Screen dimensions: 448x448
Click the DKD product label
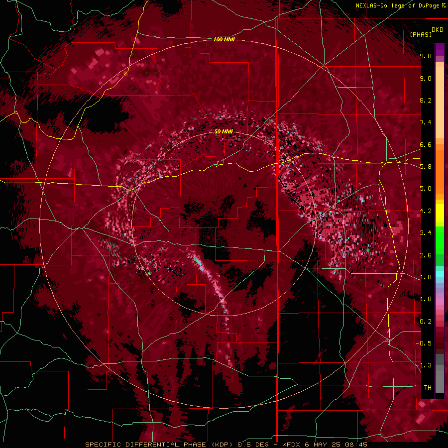(x=438, y=30)
